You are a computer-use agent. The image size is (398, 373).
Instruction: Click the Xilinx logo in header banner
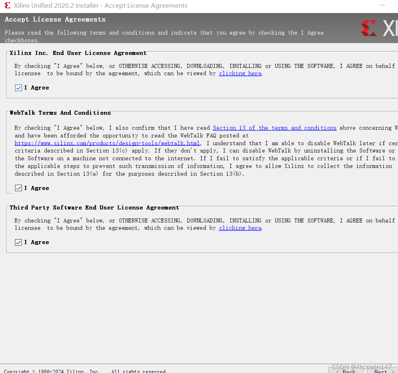tap(379, 28)
